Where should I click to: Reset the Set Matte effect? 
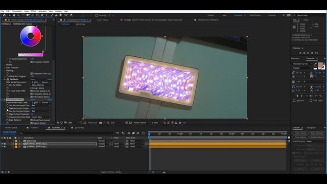33,79
